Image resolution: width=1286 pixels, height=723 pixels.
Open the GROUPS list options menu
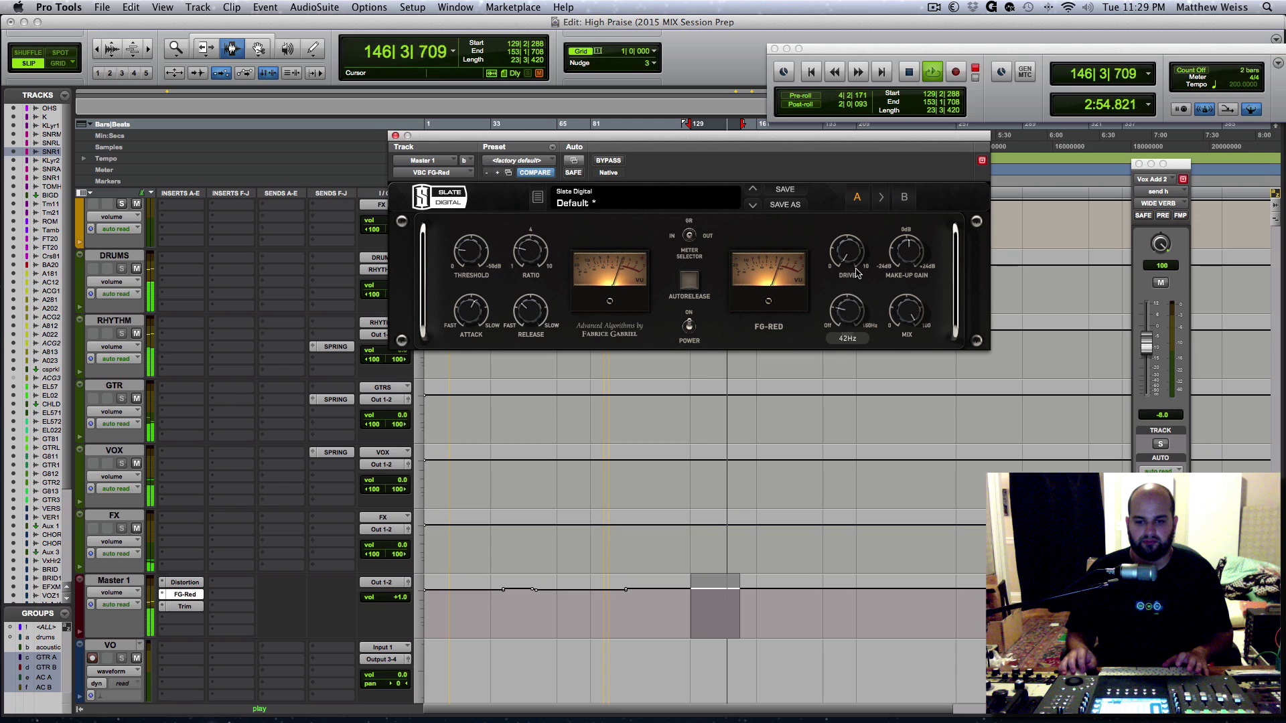64,613
